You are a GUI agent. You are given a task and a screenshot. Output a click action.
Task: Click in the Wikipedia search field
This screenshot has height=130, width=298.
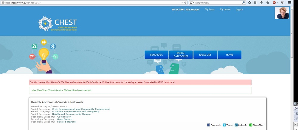(218, 2)
